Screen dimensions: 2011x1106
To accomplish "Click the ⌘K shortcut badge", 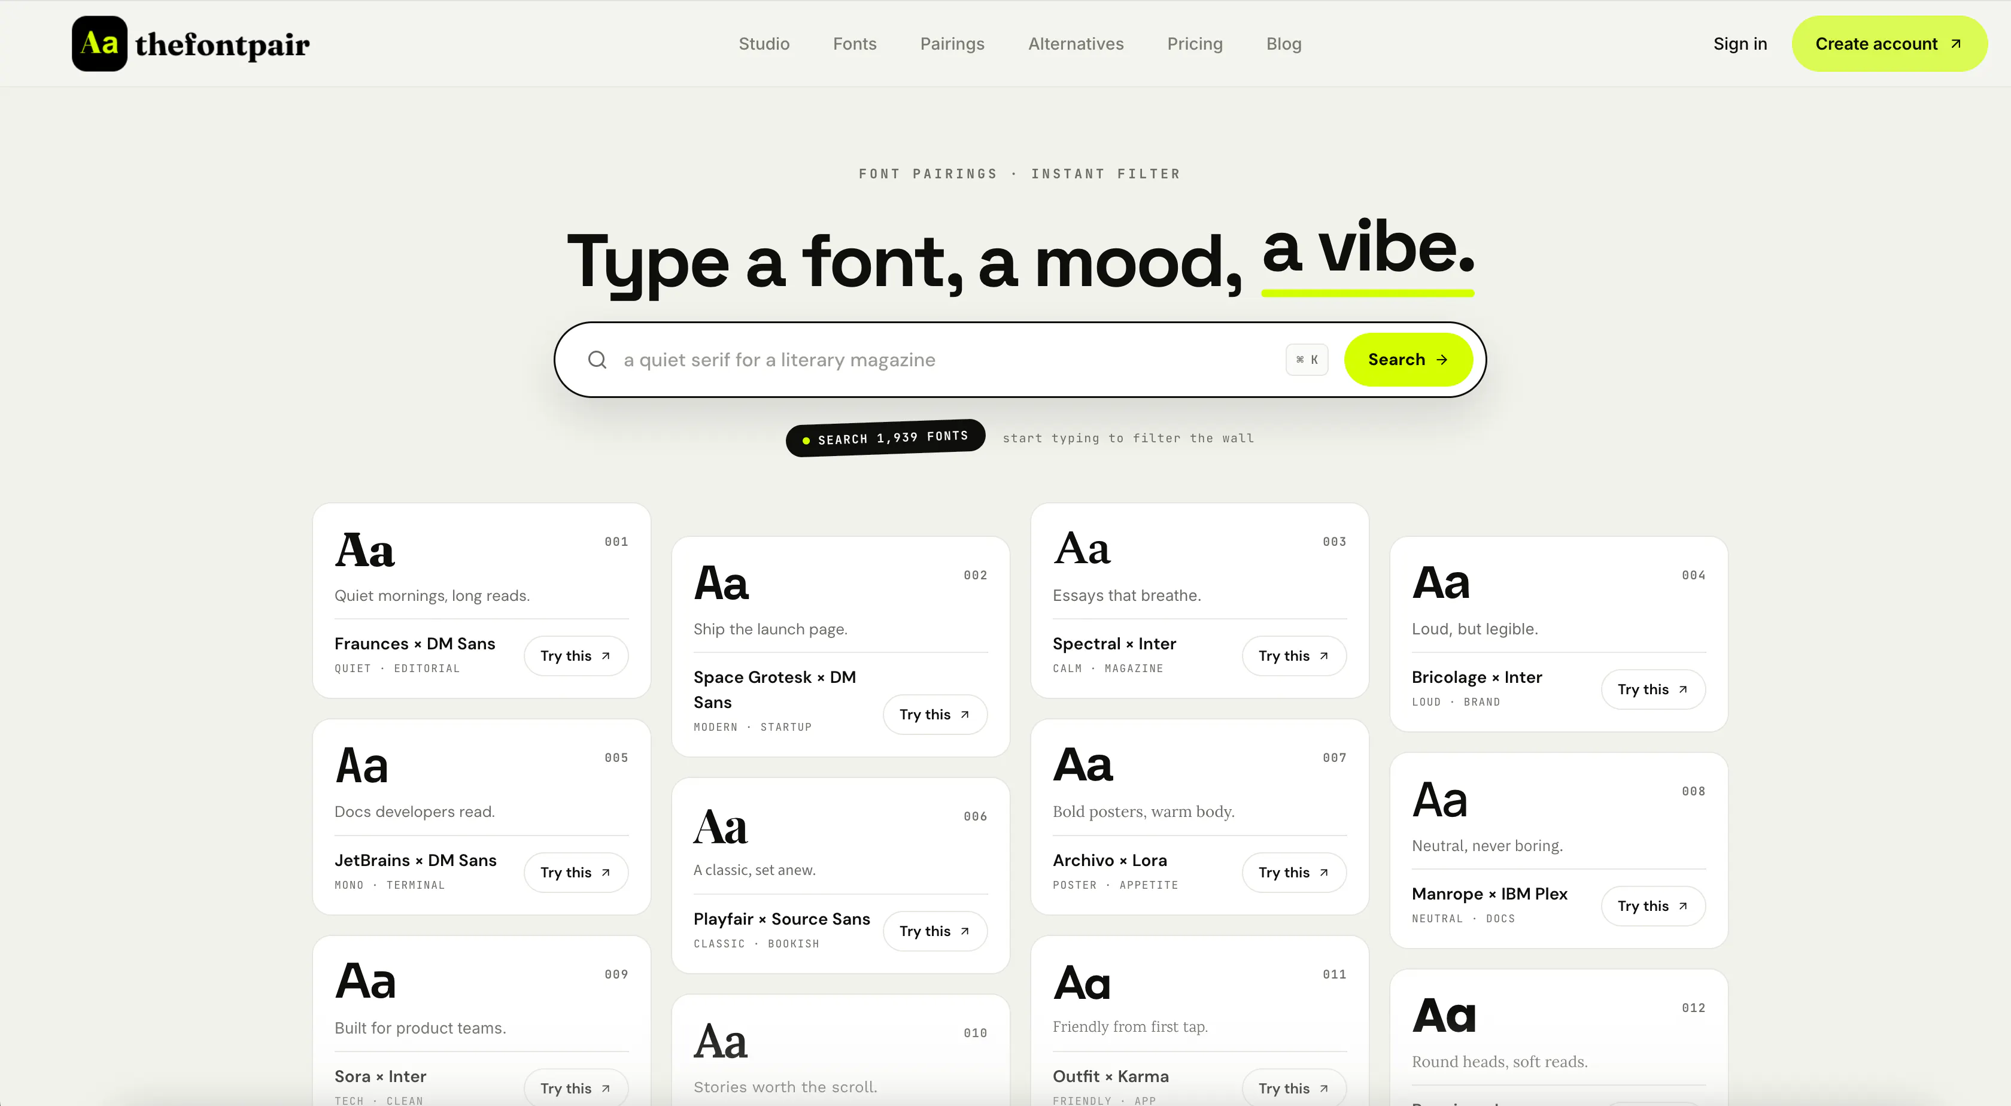I will click(1307, 360).
